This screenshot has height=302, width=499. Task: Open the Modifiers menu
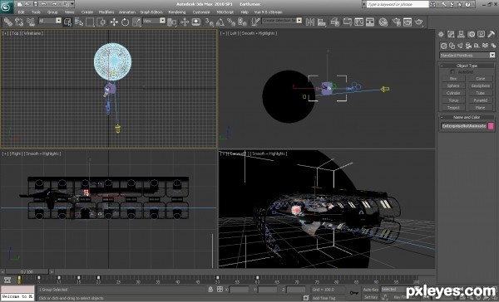pos(106,12)
